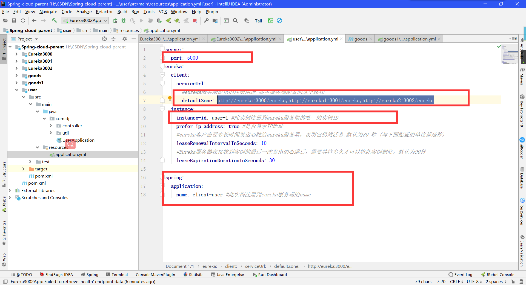The image size is (526, 285).
Task: Open Project Structure icon
Action: tap(215, 21)
